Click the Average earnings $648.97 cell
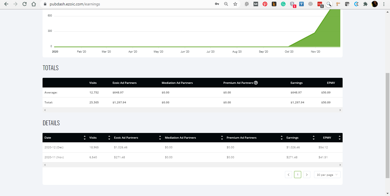The width and height of the screenshot is (390, 196). pyautogui.click(x=296, y=93)
